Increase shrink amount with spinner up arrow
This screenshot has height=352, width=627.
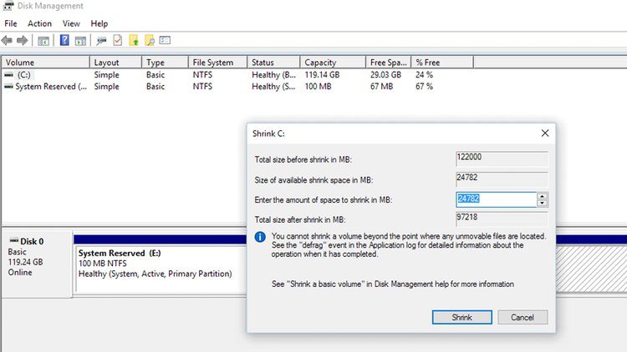pyautogui.click(x=543, y=196)
